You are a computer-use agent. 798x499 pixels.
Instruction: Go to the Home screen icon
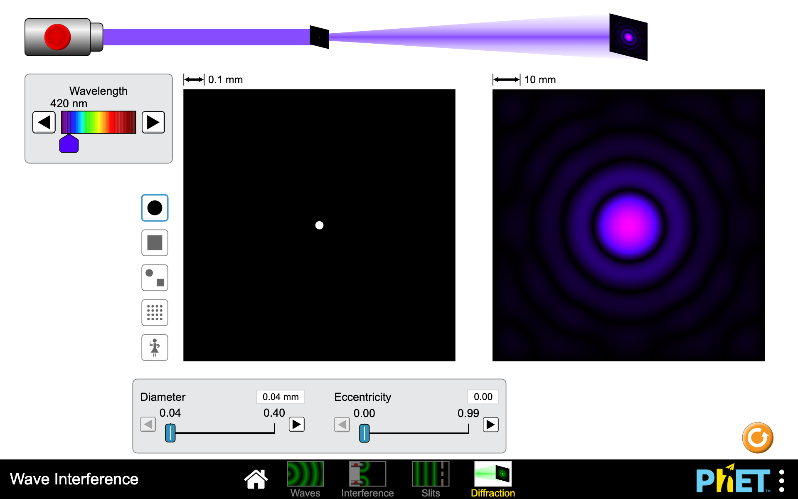pyautogui.click(x=255, y=478)
